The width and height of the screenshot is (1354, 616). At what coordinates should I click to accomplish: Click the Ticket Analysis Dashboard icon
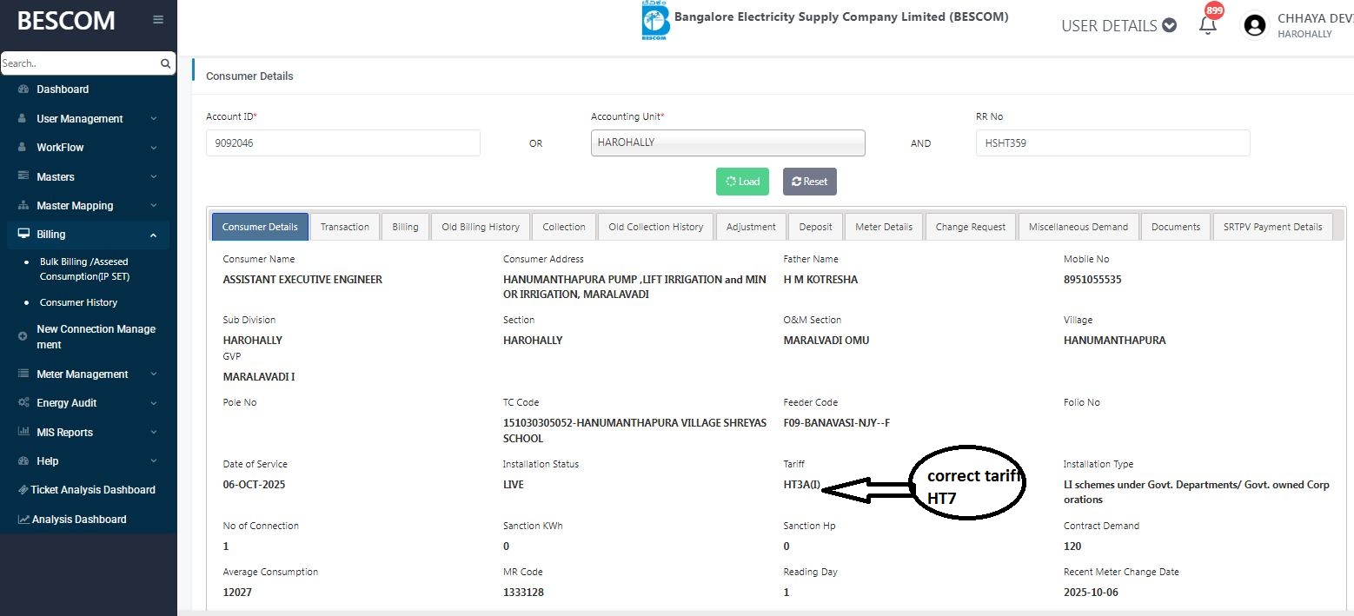(x=23, y=490)
